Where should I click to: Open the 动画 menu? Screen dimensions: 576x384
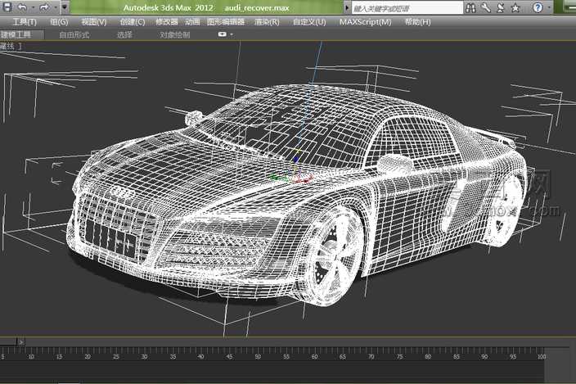pos(192,22)
